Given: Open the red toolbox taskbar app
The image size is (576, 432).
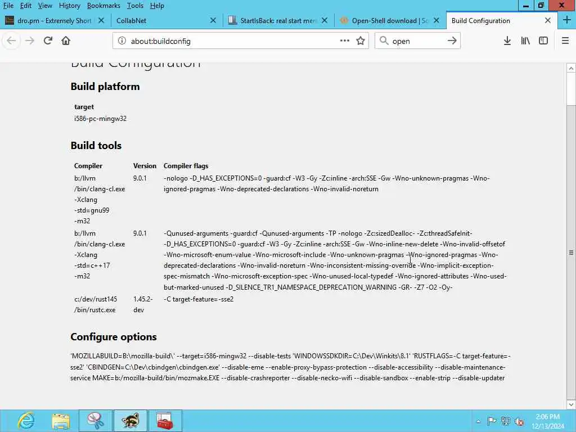Looking at the screenshot, I should click(165, 421).
